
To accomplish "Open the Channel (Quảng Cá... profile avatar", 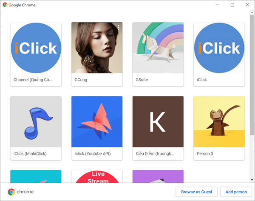I will (x=36, y=48).
